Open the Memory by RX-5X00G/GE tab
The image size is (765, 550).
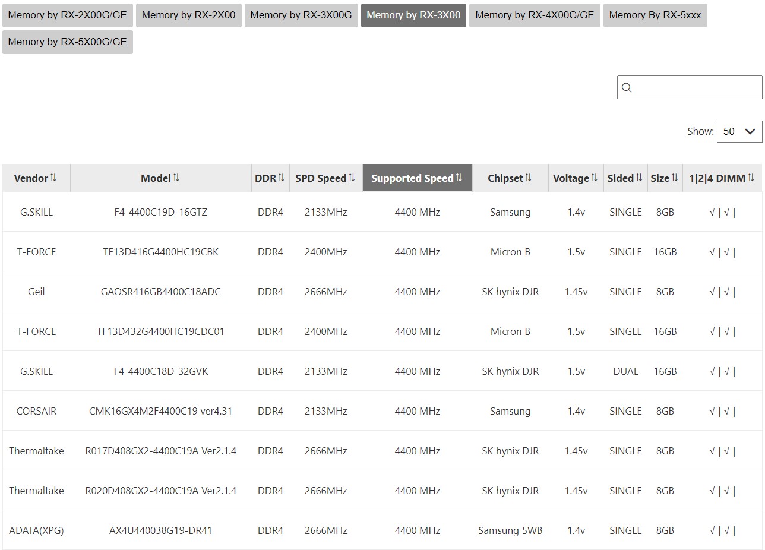click(68, 42)
